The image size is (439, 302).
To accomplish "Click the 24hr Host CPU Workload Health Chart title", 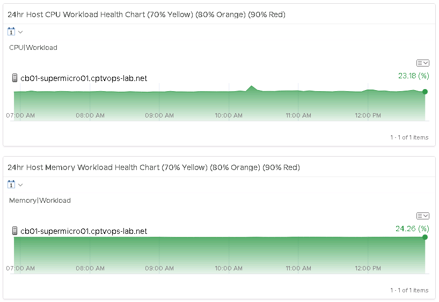I will click(147, 14).
